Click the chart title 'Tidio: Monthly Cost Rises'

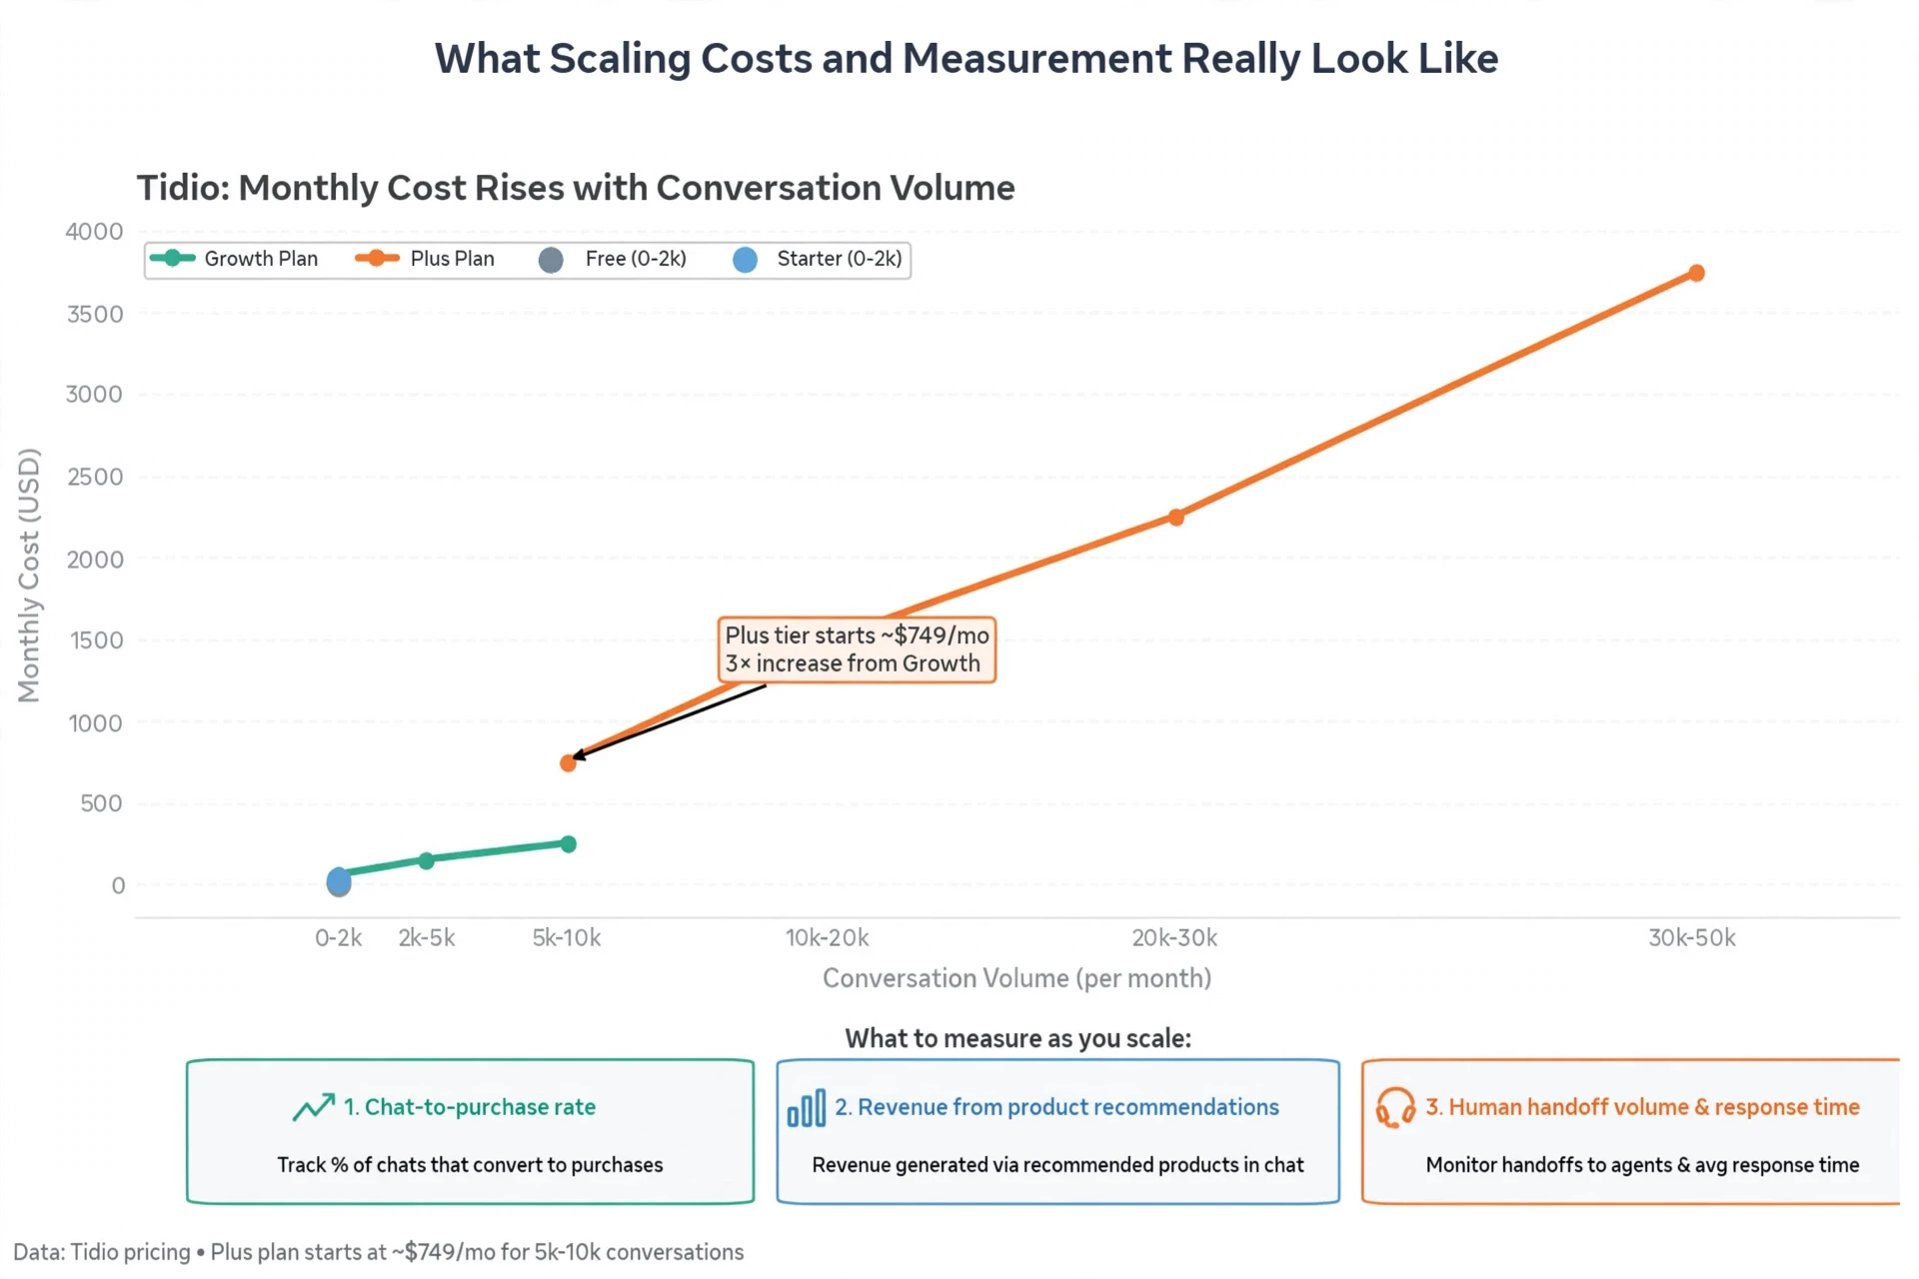[x=576, y=188]
